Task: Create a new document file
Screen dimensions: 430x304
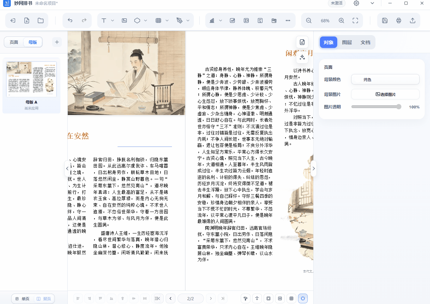Action: click(27, 20)
